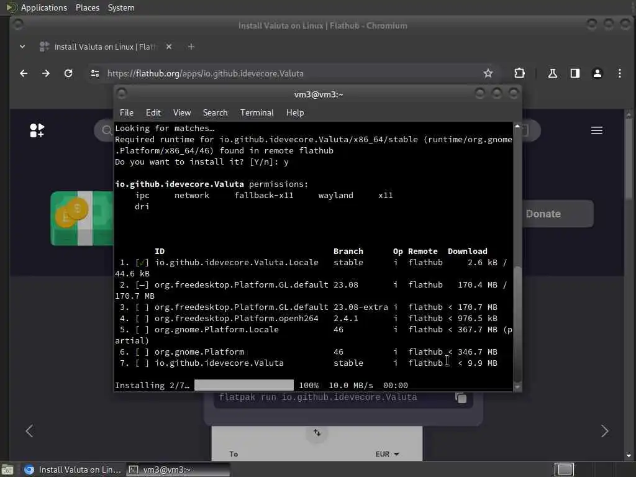Copy the flatpak run command

tap(461, 398)
